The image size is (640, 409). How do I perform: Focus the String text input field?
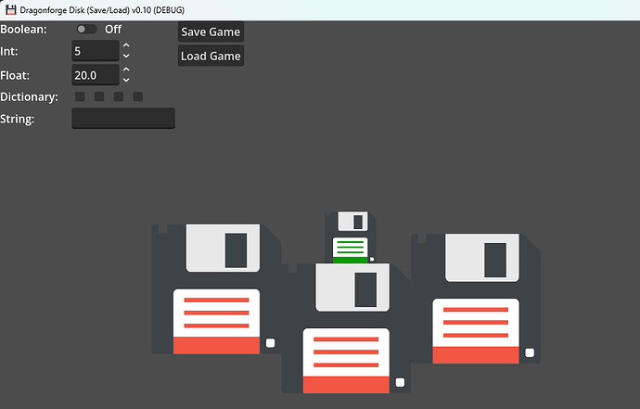(x=123, y=119)
